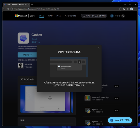140x128 pixels.
Task: Click the round blue header icon
Action: 112,16
